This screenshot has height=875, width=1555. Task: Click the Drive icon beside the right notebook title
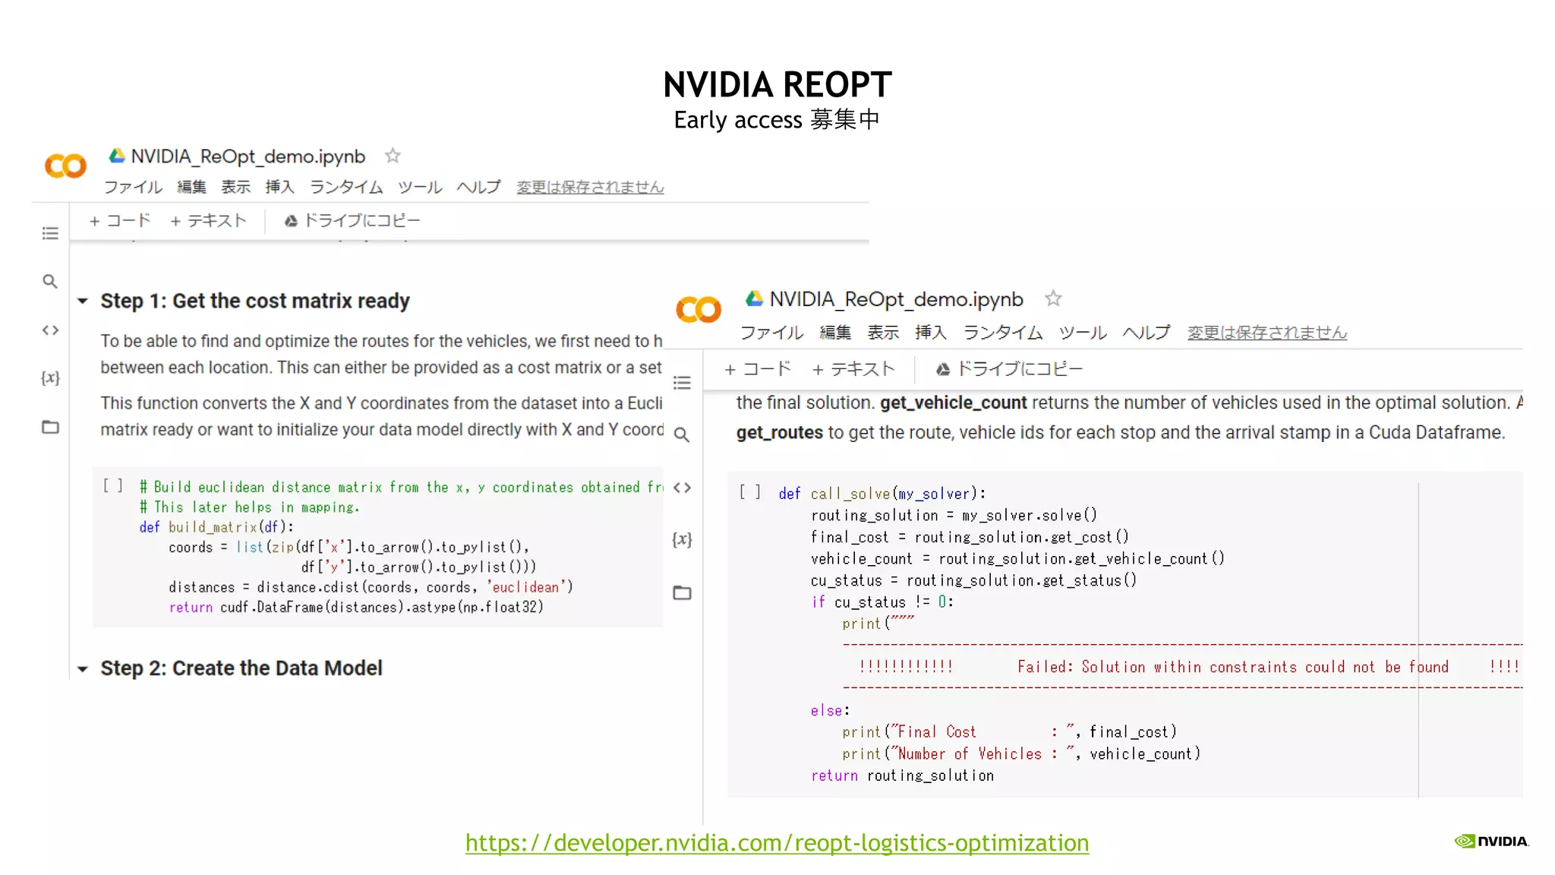point(754,299)
